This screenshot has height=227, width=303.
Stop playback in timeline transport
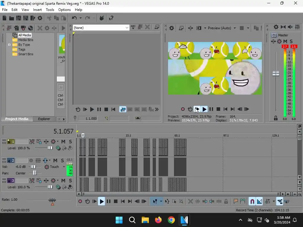(x=116, y=202)
